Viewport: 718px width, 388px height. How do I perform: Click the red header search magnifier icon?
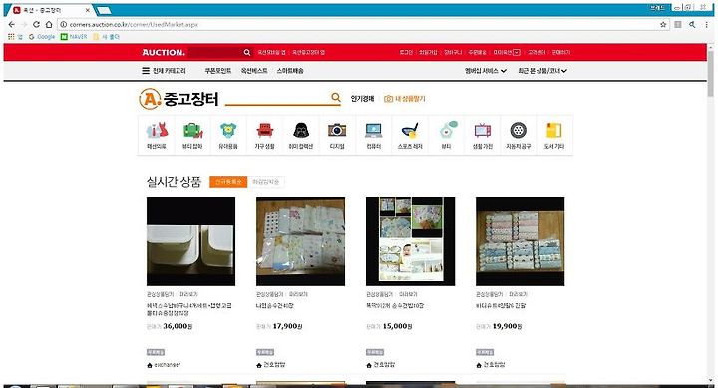247,52
